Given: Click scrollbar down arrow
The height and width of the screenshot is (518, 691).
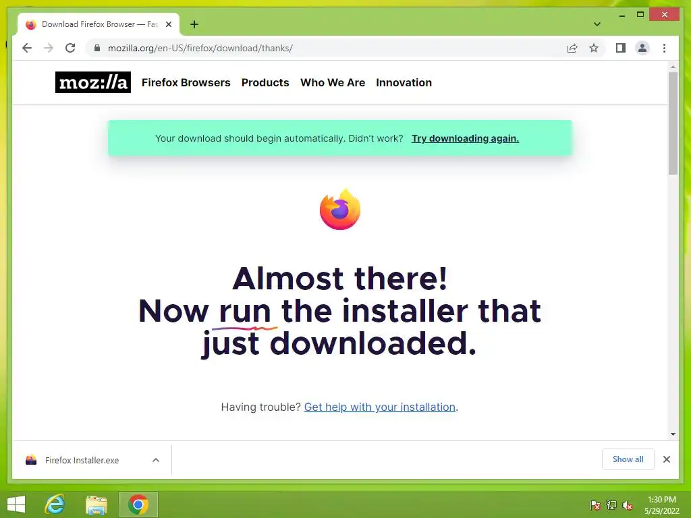Looking at the screenshot, I should (673, 434).
